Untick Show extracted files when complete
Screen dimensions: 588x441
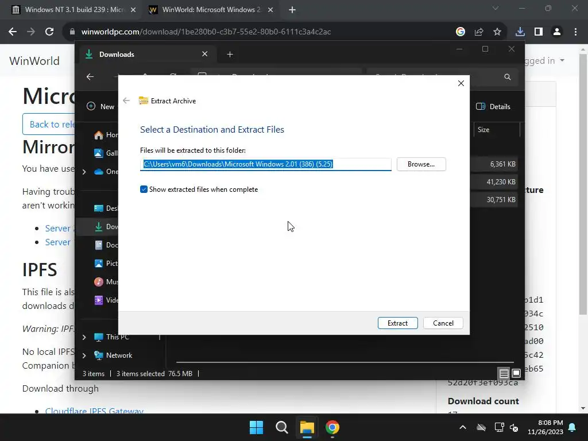(x=144, y=189)
